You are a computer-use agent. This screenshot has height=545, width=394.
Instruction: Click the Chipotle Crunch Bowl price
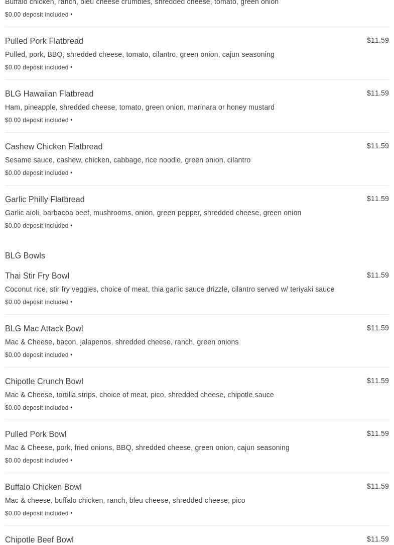pyautogui.click(x=377, y=381)
